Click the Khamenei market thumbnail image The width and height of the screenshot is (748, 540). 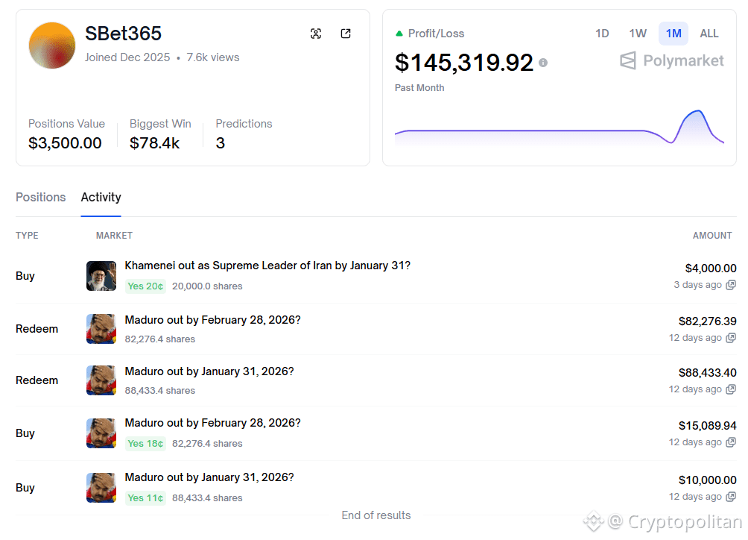pos(101,276)
